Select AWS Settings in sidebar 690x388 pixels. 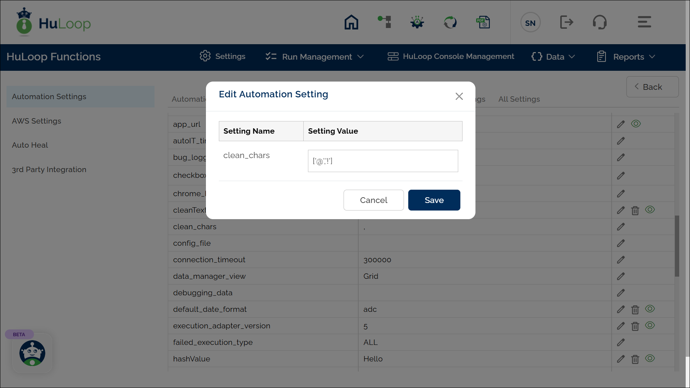[x=37, y=121]
